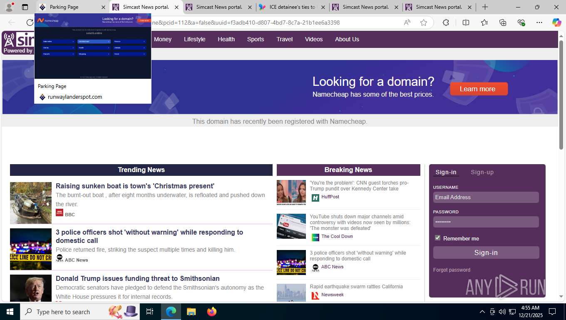Click the read aloud icon
This screenshot has height=320, width=566.
[x=407, y=22]
